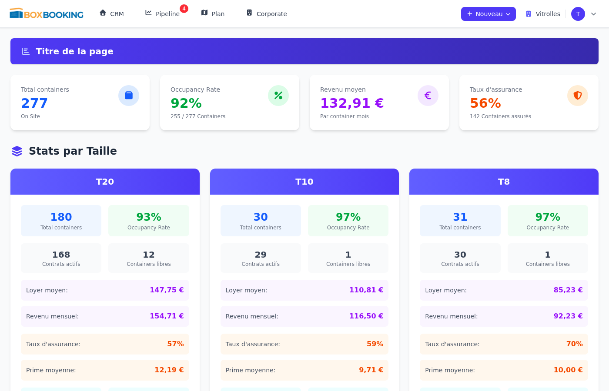Open the Corporate menu item
609x391 pixels.
click(267, 14)
